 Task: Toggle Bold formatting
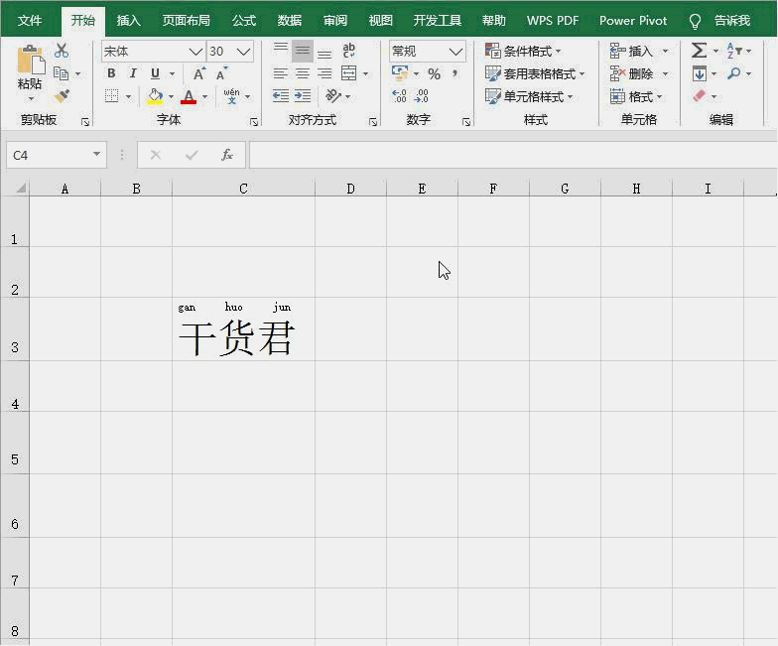point(111,73)
